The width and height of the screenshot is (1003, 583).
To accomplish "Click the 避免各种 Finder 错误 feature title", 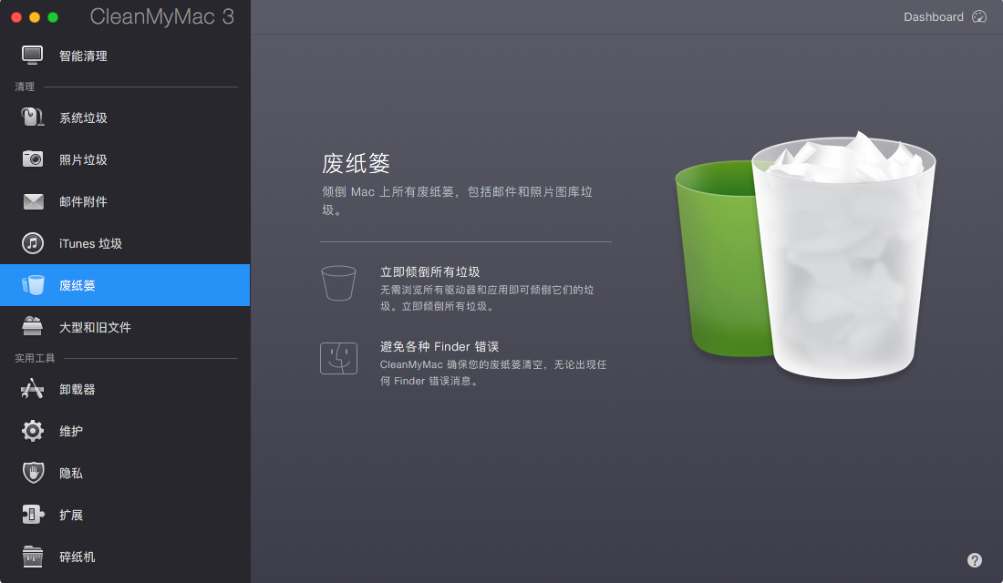I will coord(439,346).
